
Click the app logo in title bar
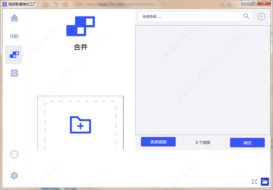coord(5,4)
